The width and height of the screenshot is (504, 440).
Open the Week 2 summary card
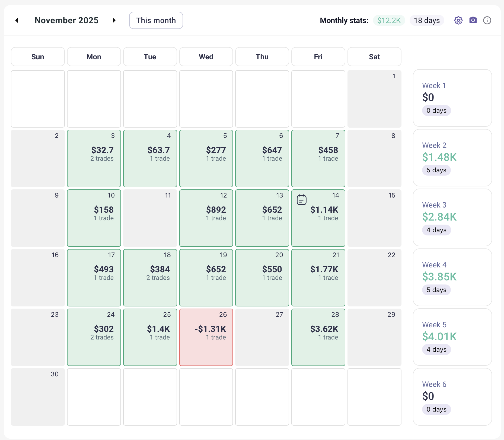click(452, 158)
